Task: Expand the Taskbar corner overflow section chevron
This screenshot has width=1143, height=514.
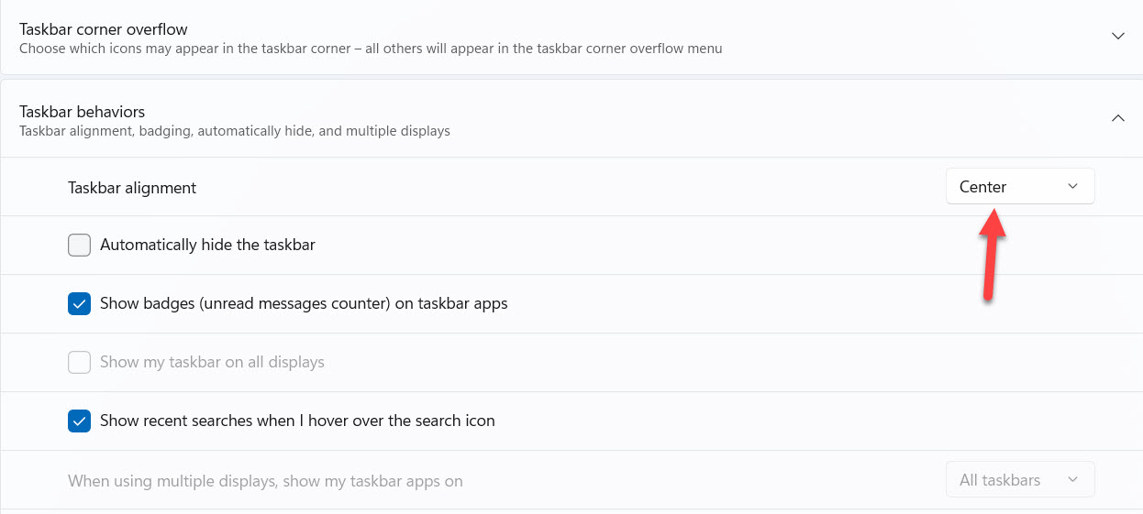Action: coord(1117,36)
